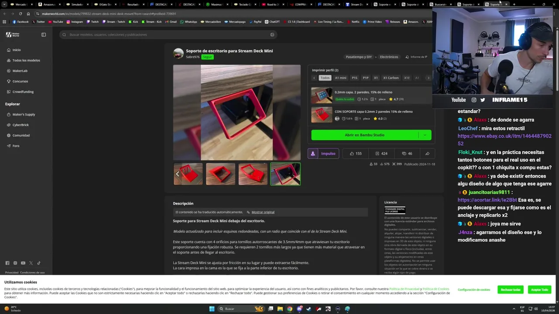Click the browser back arrow
This screenshot has width=559, height=314.
4,14
